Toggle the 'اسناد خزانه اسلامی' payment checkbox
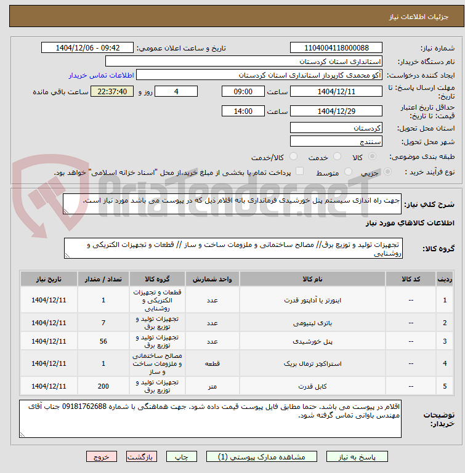465x473 pixels. click(299, 171)
